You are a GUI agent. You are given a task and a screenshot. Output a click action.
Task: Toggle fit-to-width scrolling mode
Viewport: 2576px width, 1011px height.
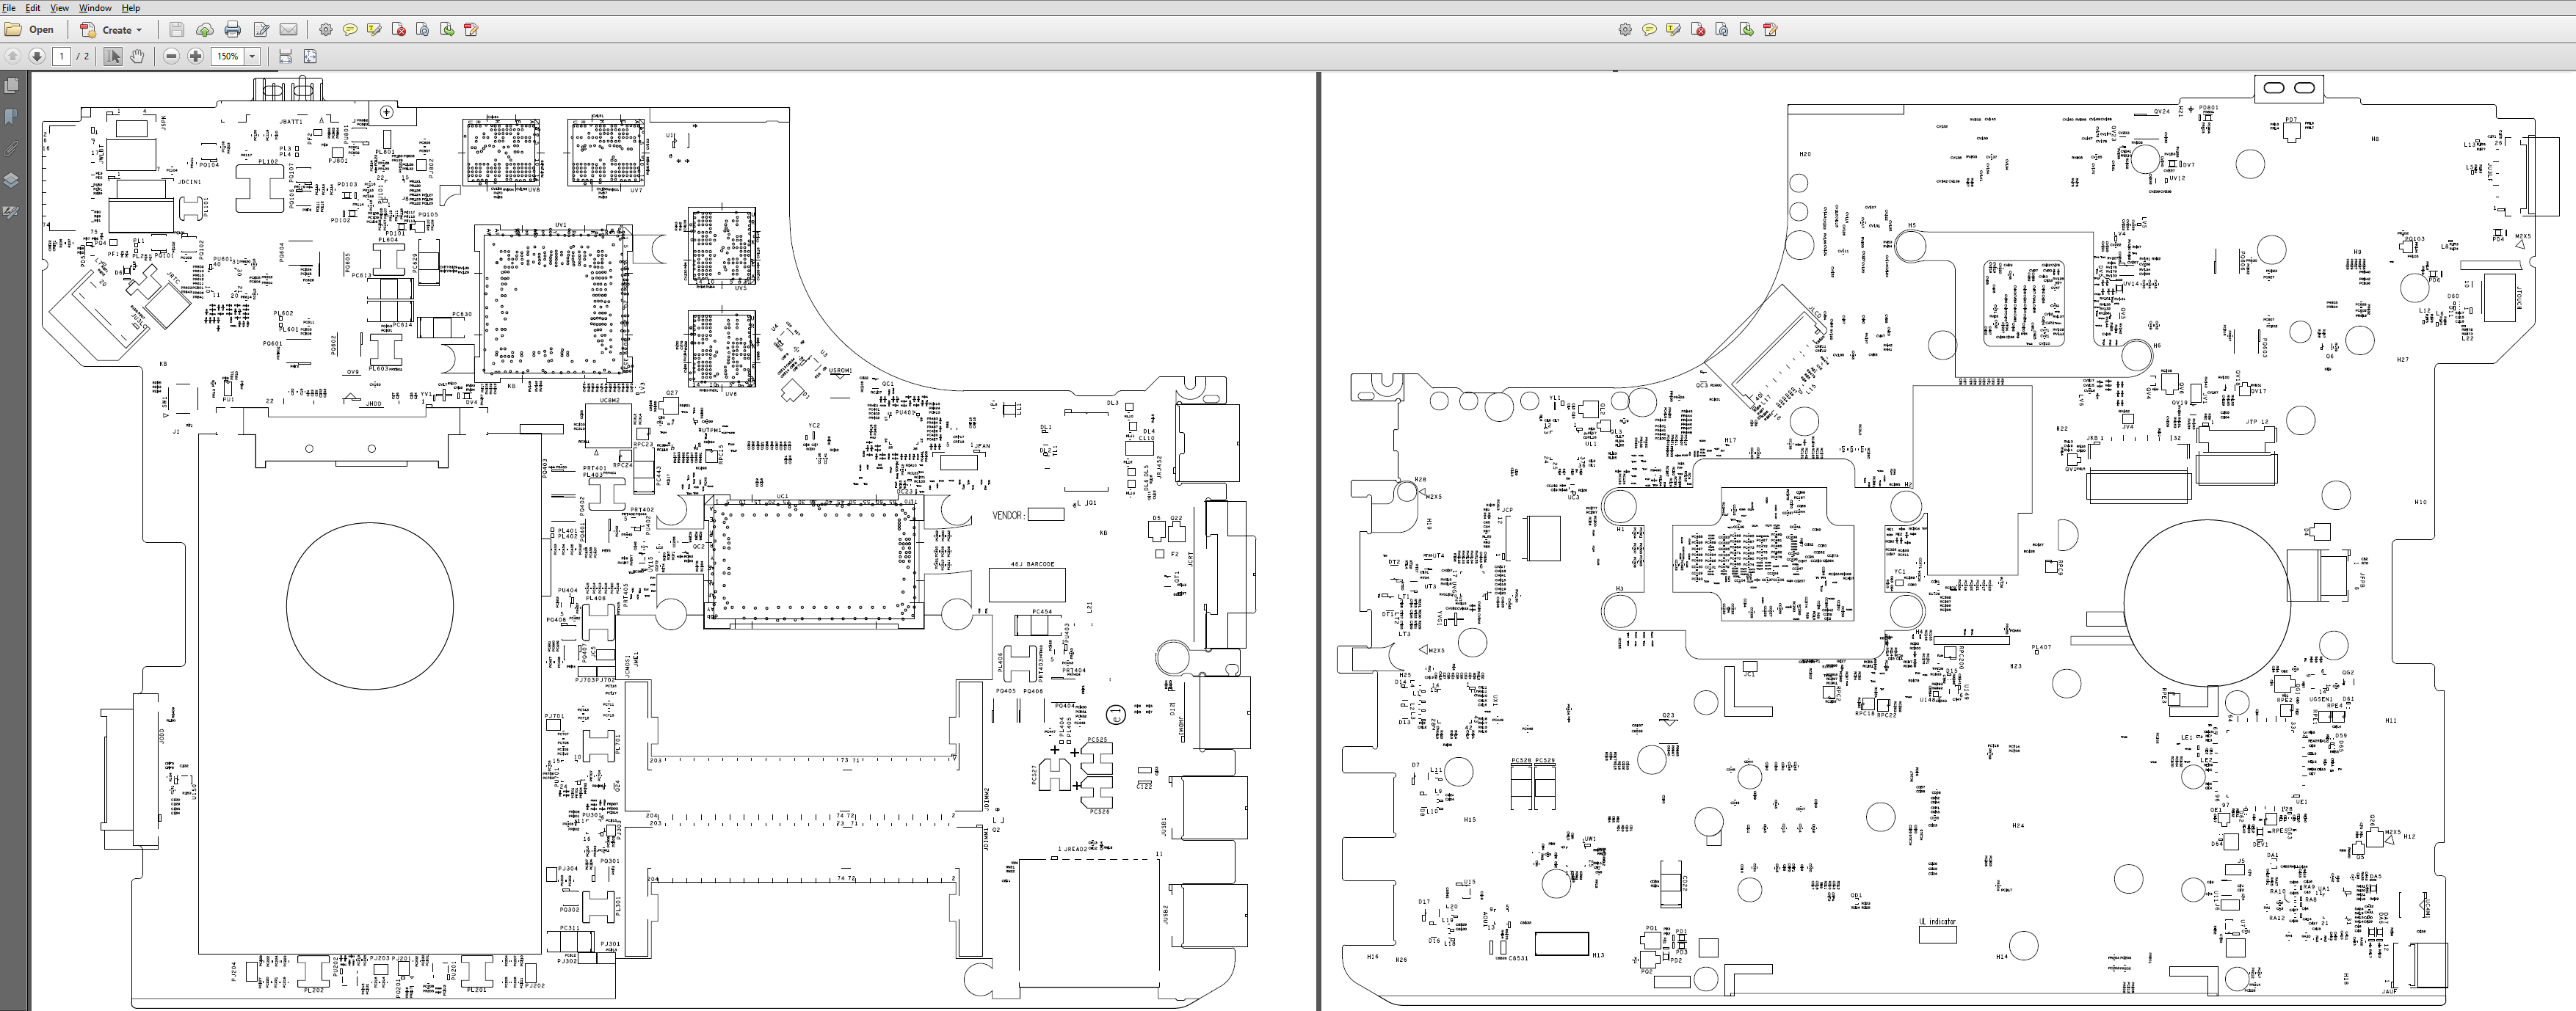coord(286,57)
